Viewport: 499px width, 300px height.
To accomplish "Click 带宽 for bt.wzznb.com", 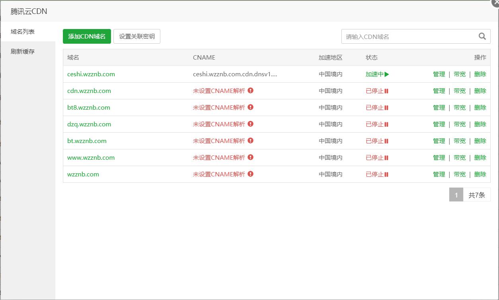I will coord(460,141).
